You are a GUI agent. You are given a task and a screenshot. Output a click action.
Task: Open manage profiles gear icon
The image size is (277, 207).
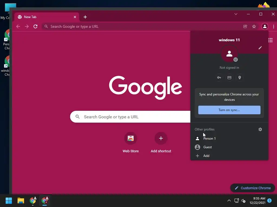(x=260, y=129)
